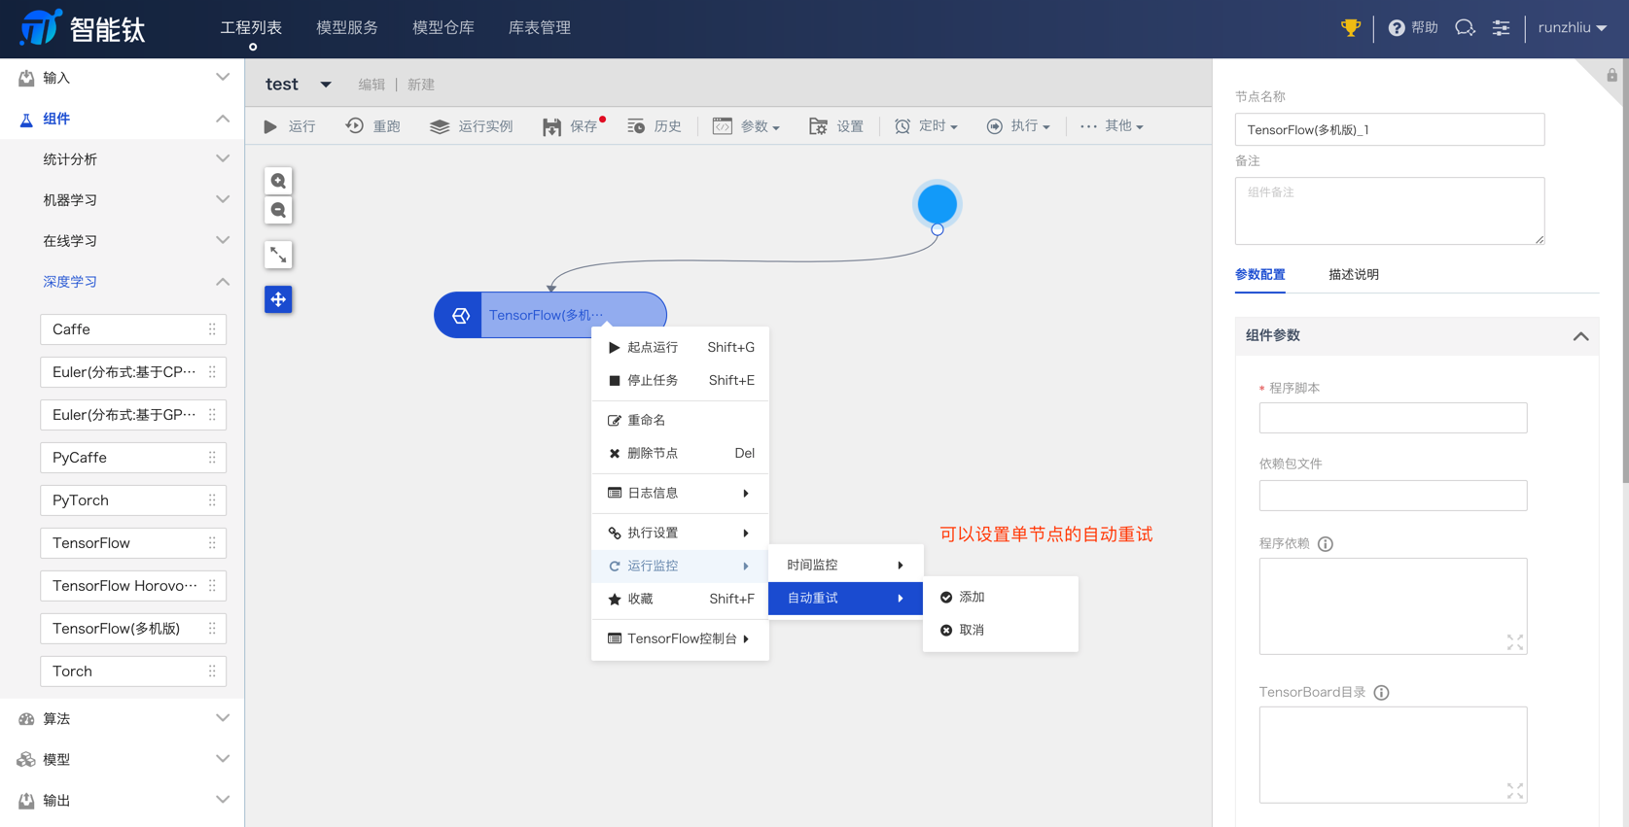The width and height of the screenshot is (1629, 827).
Task: Expand the 机器学习 category
Action: tap(222, 200)
